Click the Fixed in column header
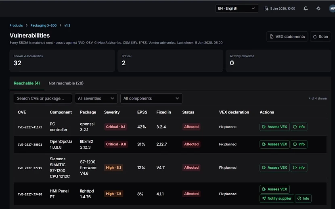Image resolution: width=335 pixels, height=209 pixels. [x=163, y=112]
